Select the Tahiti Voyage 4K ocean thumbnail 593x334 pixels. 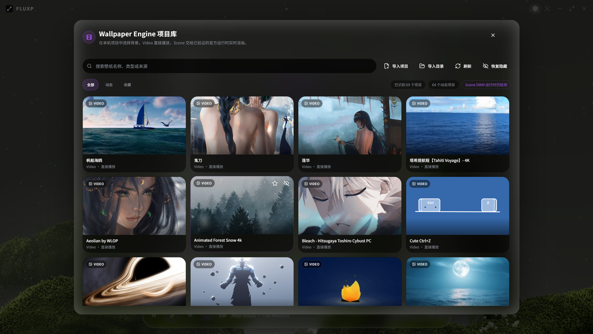point(458,125)
